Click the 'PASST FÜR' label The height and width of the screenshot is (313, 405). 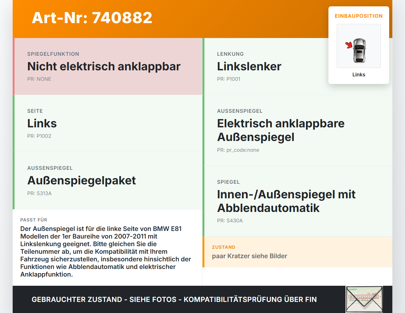[34, 220]
